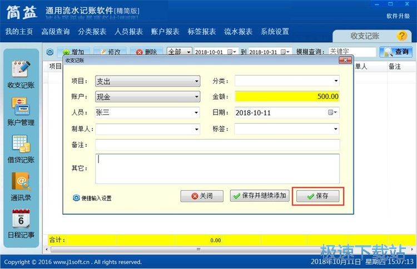
Task: Click 保存 save button
Action: (318, 196)
